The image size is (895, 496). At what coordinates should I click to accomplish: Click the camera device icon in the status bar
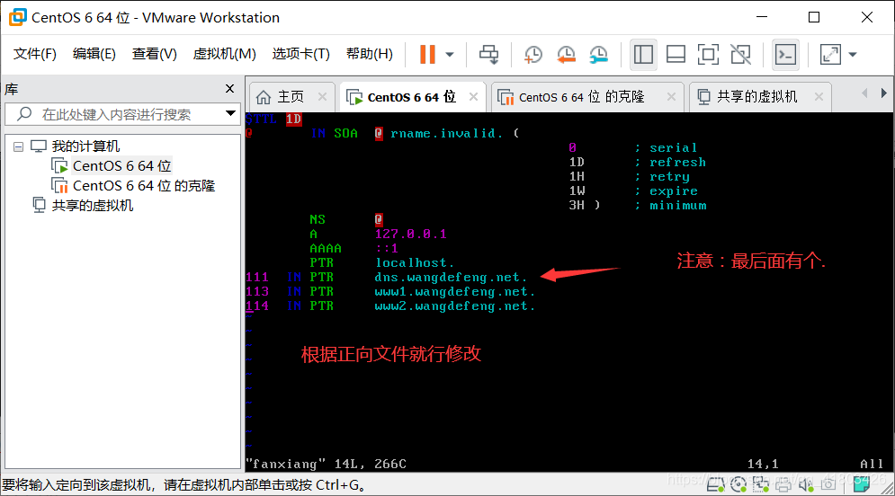point(828,484)
